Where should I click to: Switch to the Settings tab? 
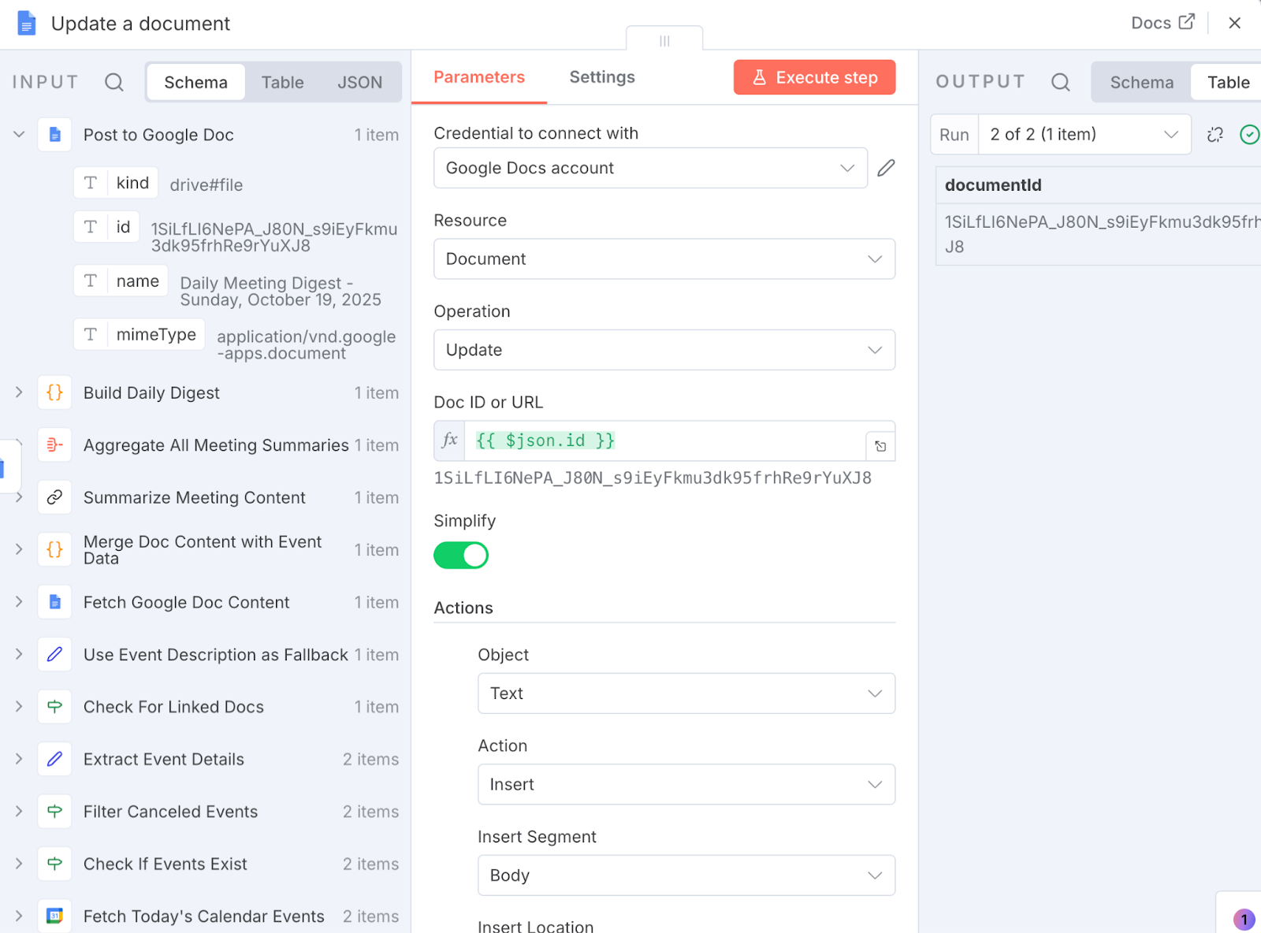click(x=601, y=77)
